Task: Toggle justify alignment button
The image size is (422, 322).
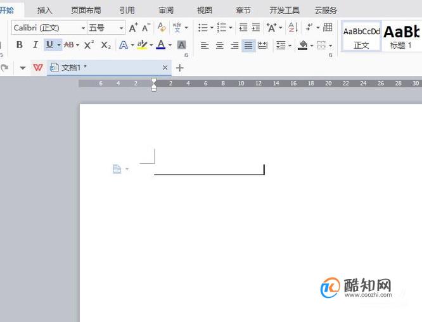Action: click(248, 46)
